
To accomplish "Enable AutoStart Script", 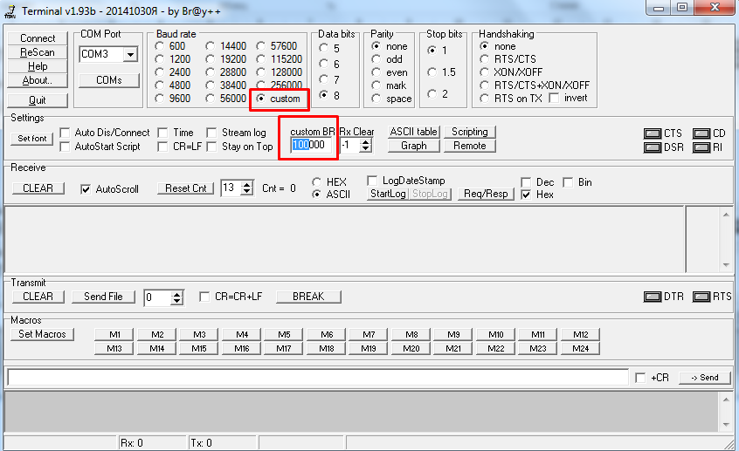I will pos(65,147).
